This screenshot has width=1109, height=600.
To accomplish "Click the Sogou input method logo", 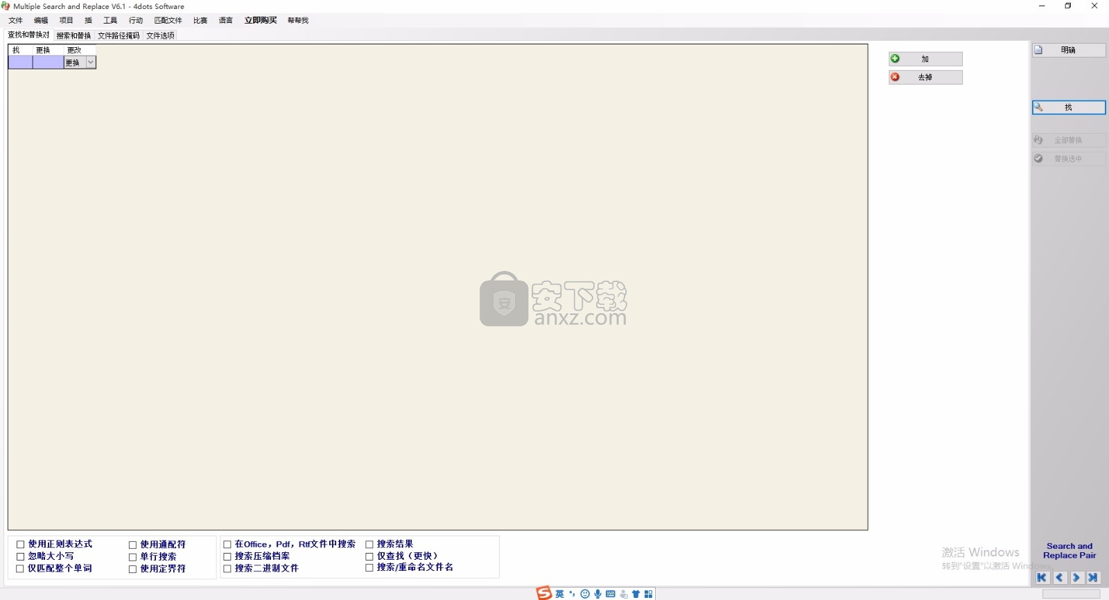I will [x=544, y=593].
